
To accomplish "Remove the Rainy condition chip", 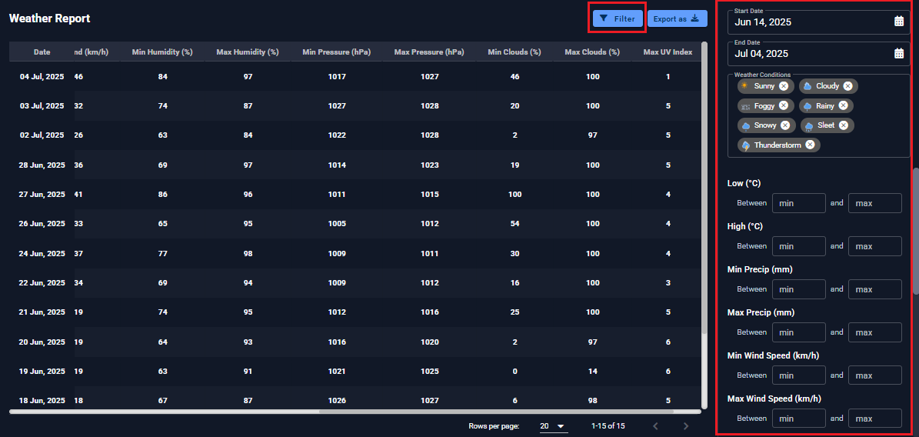I will click(844, 105).
